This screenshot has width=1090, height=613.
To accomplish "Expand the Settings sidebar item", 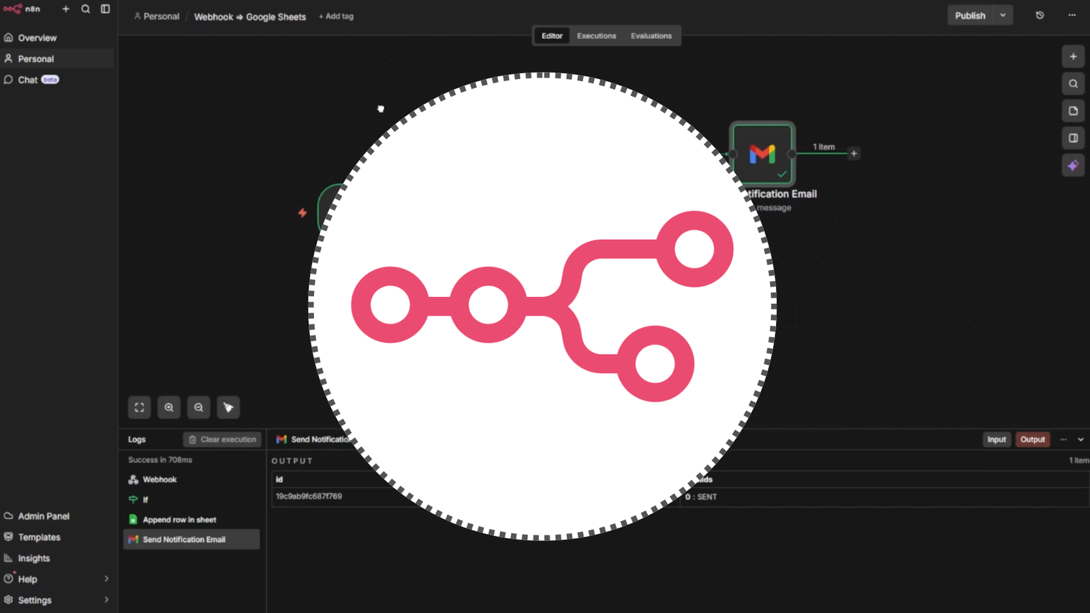I will [106, 600].
